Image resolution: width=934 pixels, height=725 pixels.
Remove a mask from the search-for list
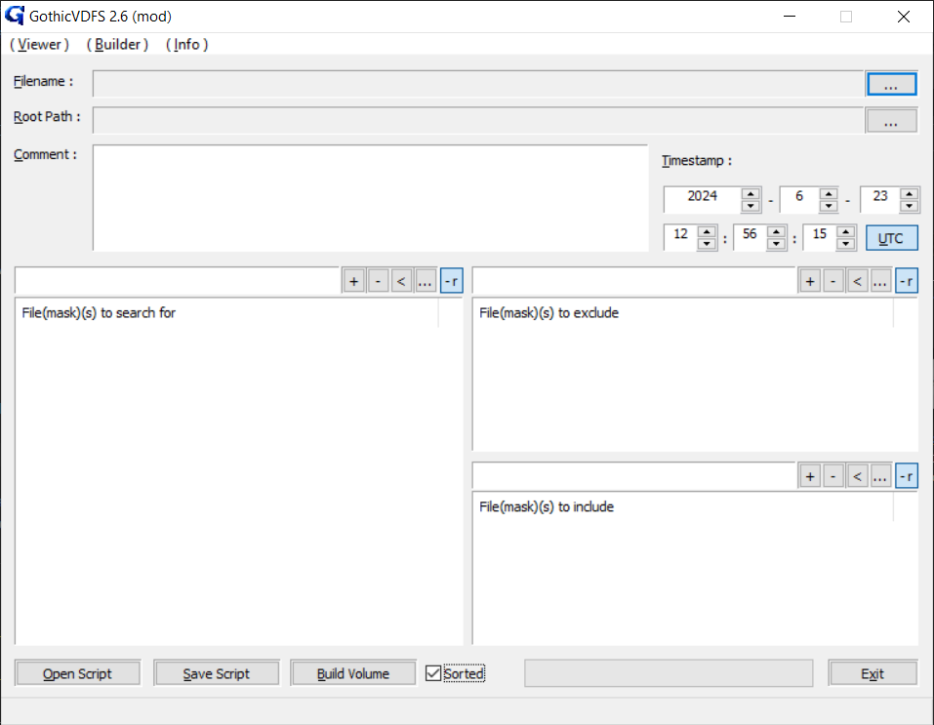pyautogui.click(x=379, y=281)
